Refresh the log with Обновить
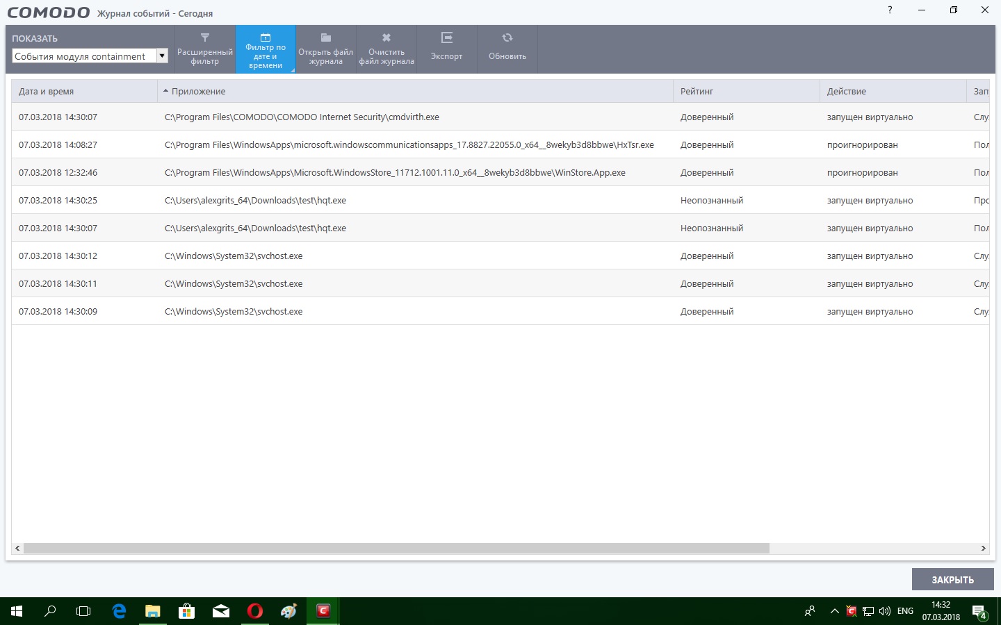Image resolution: width=1001 pixels, height=625 pixels. (x=507, y=49)
